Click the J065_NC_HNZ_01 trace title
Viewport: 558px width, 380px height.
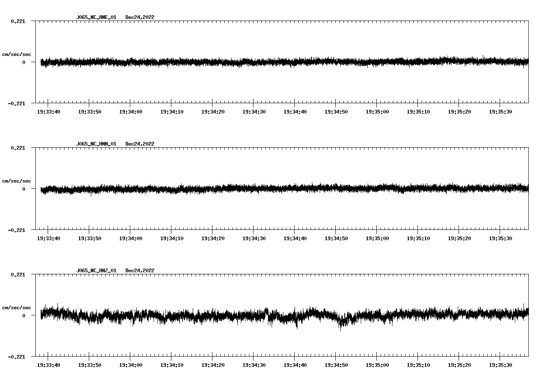tap(96, 270)
